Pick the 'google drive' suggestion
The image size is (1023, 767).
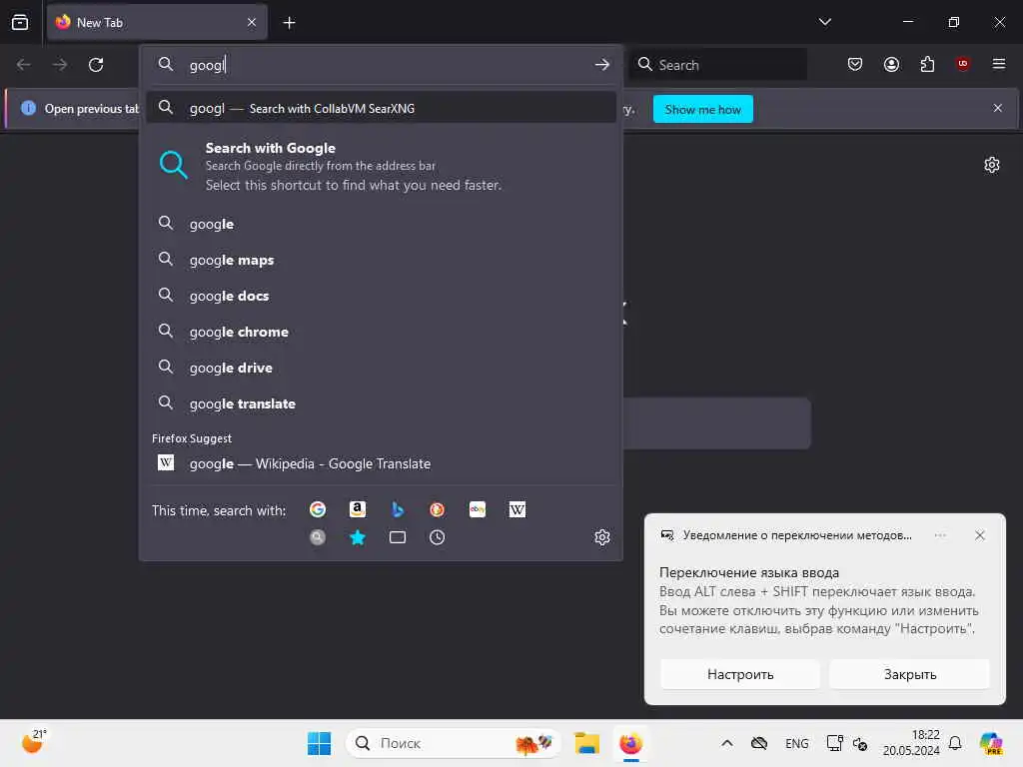[x=381, y=368]
